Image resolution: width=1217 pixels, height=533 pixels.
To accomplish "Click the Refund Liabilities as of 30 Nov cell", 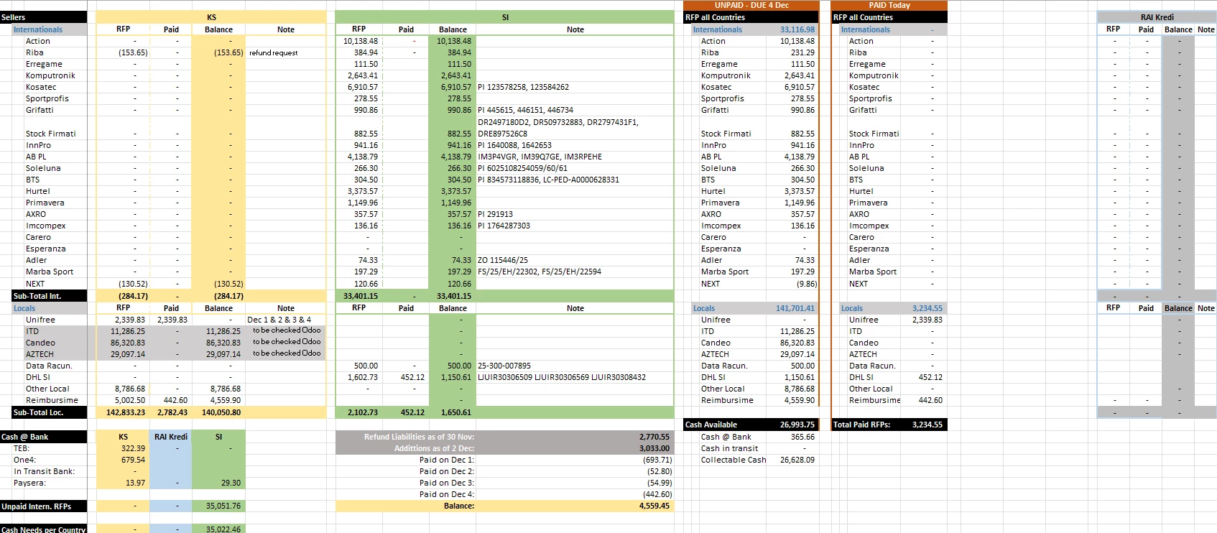I will [x=419, y=437].
